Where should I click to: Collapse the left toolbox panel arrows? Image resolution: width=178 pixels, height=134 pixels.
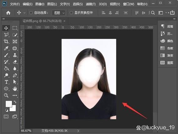[x=3, y=19]
